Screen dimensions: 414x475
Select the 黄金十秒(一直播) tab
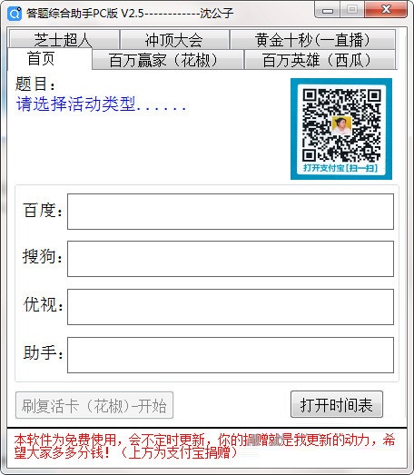point(313,39)
